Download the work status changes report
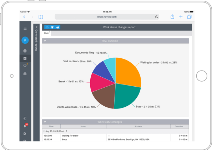 [x=47, y=27]
